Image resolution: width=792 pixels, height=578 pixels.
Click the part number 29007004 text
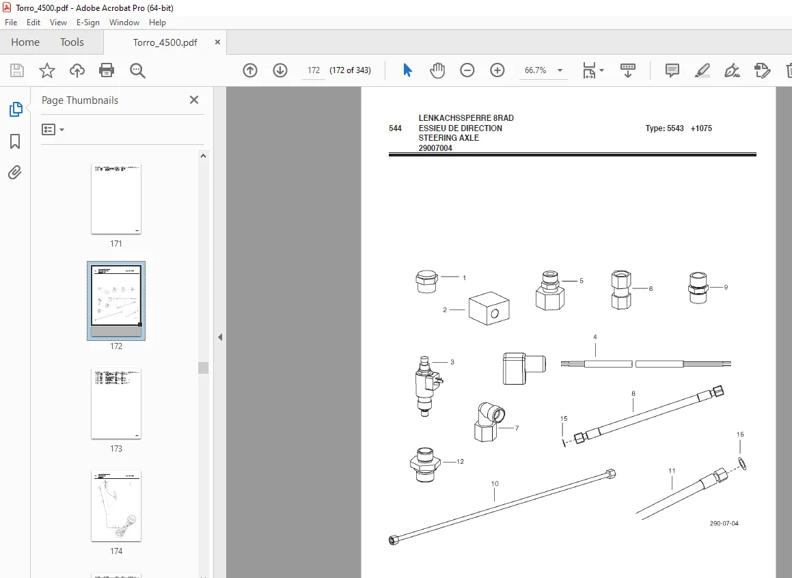(435, 148)
